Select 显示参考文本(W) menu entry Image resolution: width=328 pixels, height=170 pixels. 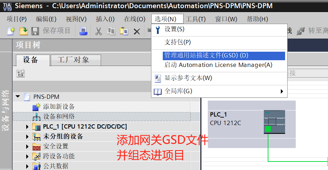[219, 78]
